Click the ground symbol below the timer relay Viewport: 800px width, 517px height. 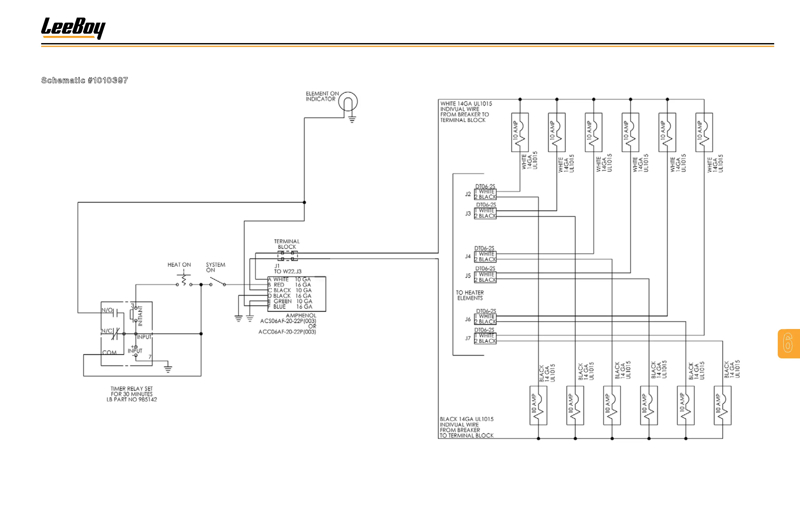click(x=168, y=369)
